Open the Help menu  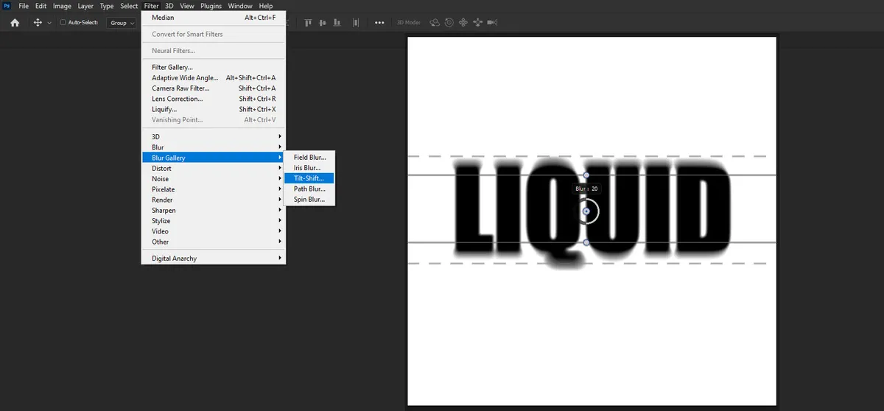265,6
